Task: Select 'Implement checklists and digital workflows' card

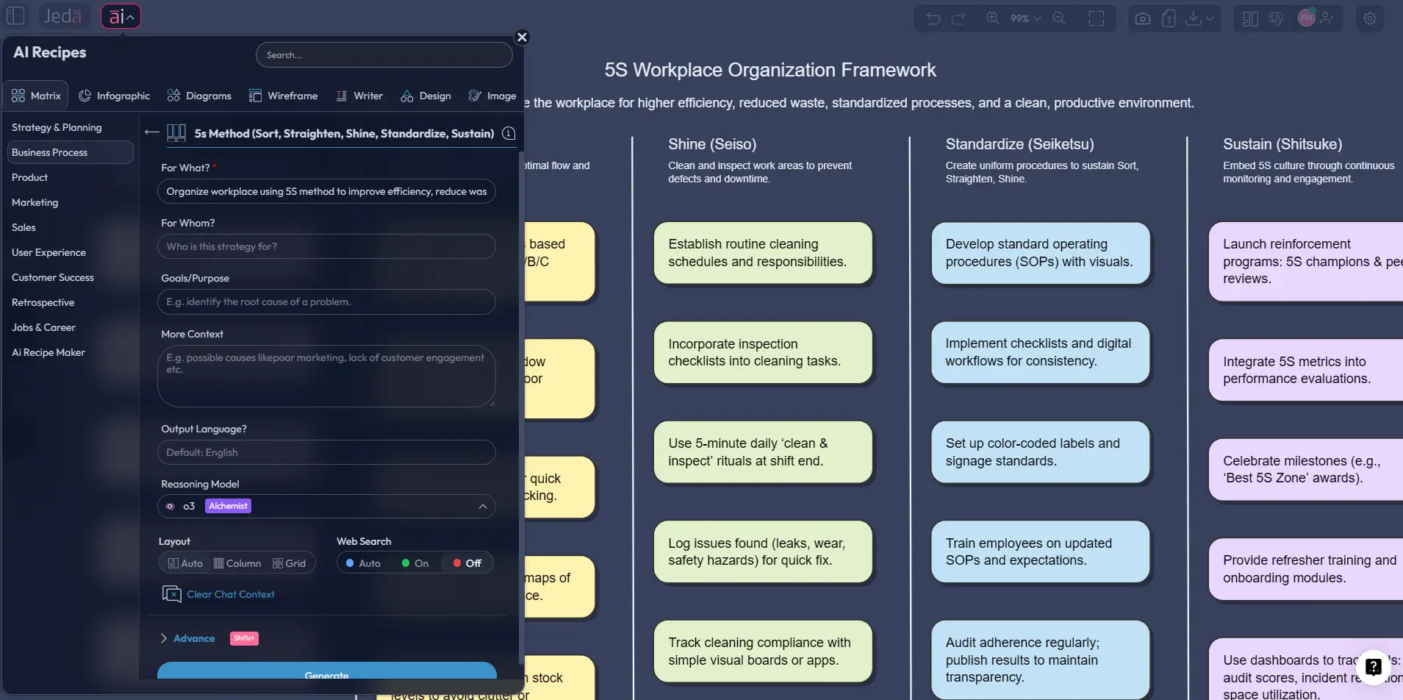Action: (1040, 352)
